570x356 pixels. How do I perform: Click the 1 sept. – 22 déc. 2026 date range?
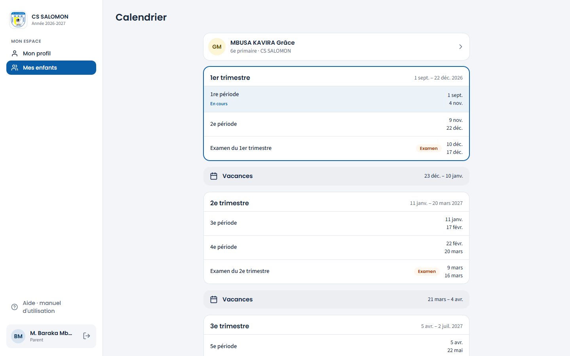(x=438, y=78)
